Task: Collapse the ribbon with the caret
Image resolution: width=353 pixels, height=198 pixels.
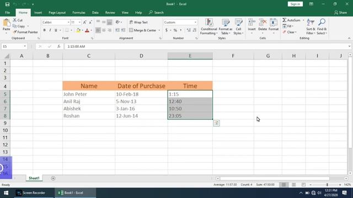Action: 349,38
